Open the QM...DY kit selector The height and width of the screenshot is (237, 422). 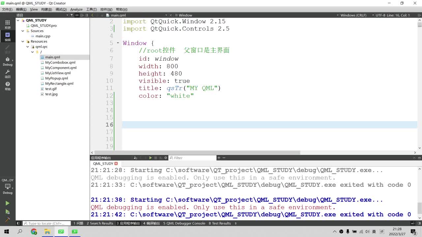pyautogui.click(x=8, y=186)
